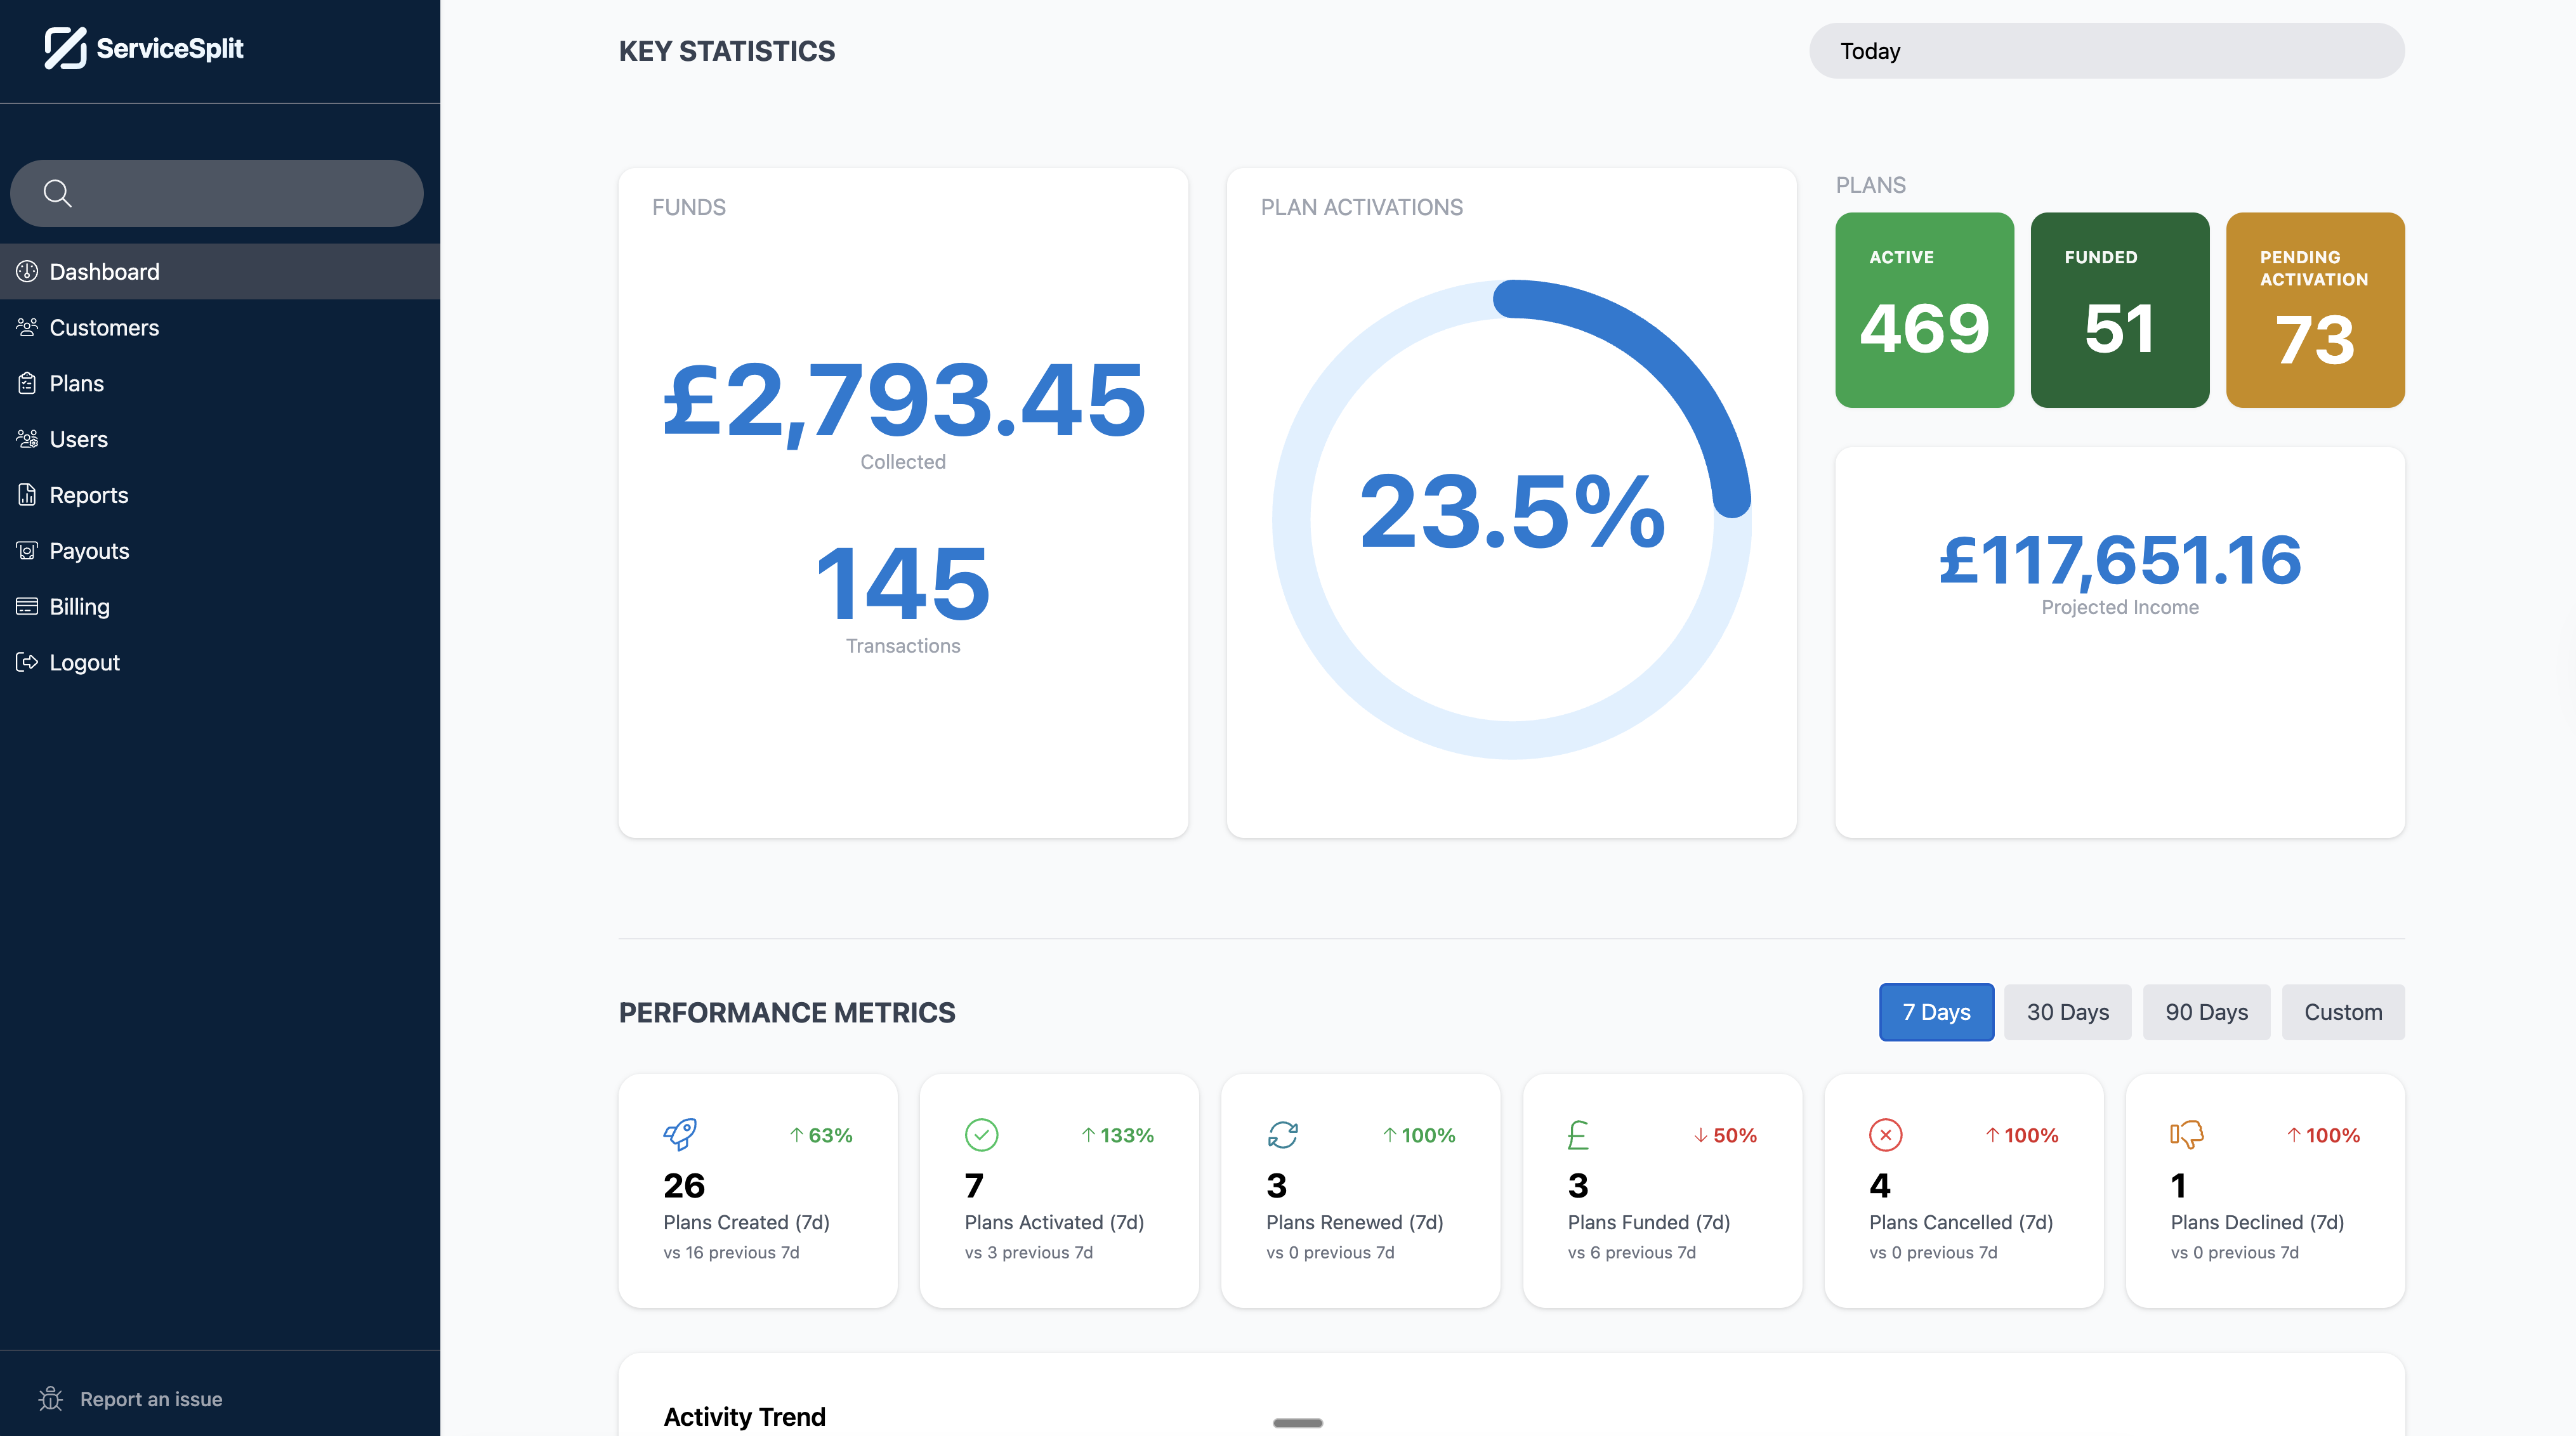Navigate to Payouts via sidebar icon

28,550
